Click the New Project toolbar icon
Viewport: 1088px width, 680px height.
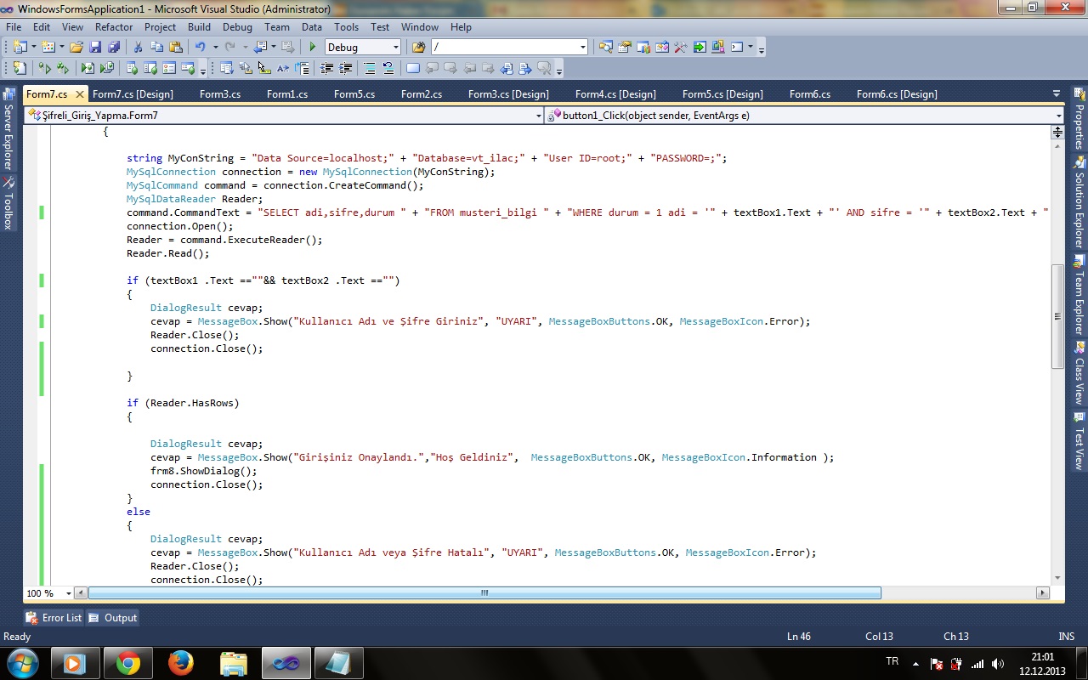20,48
